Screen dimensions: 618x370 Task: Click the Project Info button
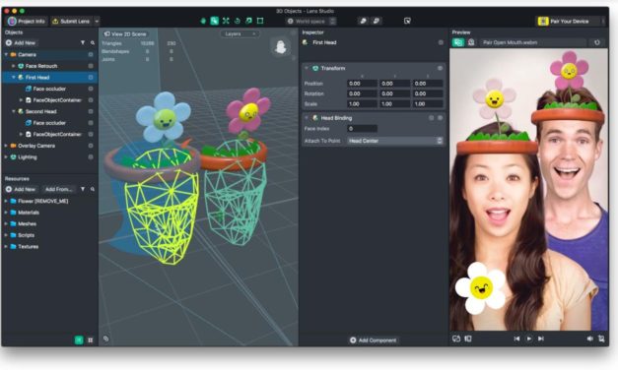(27, 21)
